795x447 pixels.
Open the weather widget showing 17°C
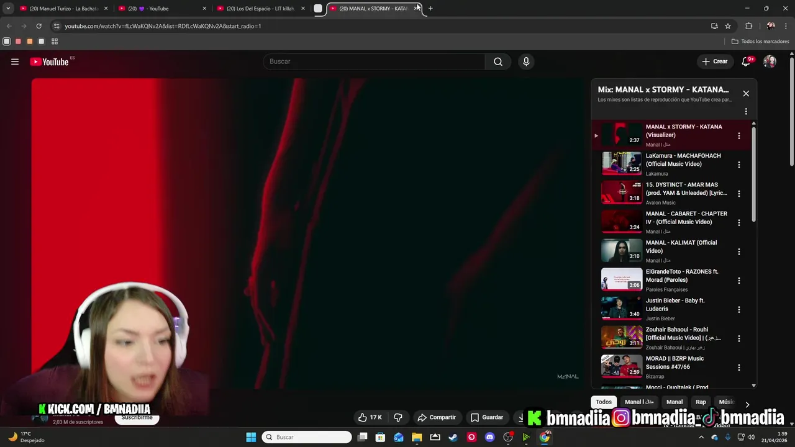coord(25,437)
